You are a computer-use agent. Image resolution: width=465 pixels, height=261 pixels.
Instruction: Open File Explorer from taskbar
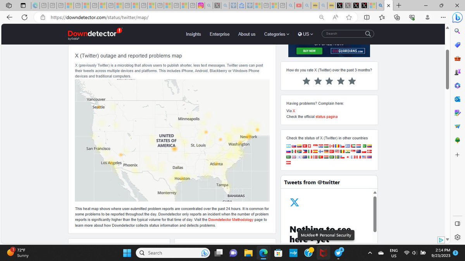[x=248, y=253]
